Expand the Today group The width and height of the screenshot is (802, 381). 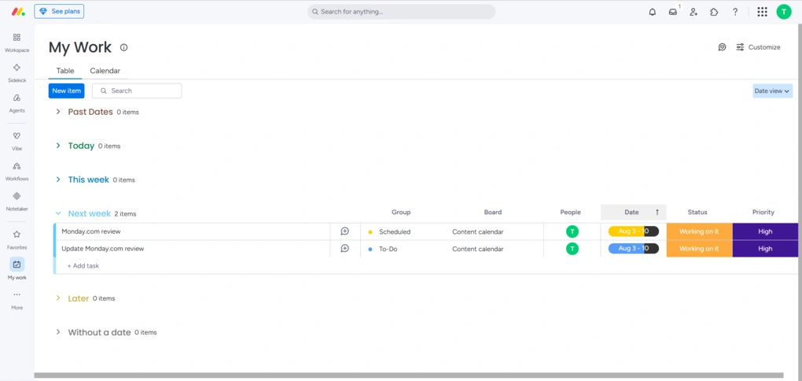pyautogui.click(x=58, y=146)
